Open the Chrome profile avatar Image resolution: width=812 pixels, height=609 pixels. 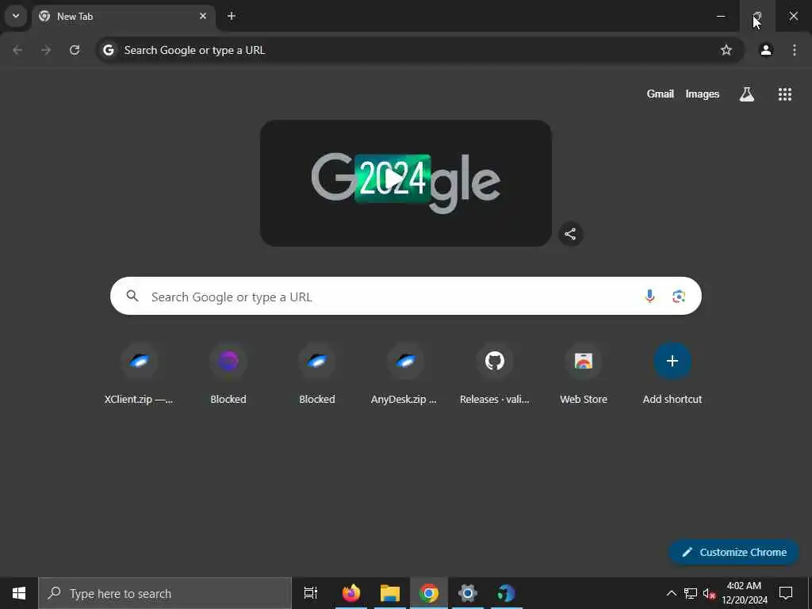click(x=766, y=50)
